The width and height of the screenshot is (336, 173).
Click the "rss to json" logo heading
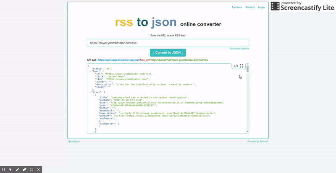coord(146,22)
